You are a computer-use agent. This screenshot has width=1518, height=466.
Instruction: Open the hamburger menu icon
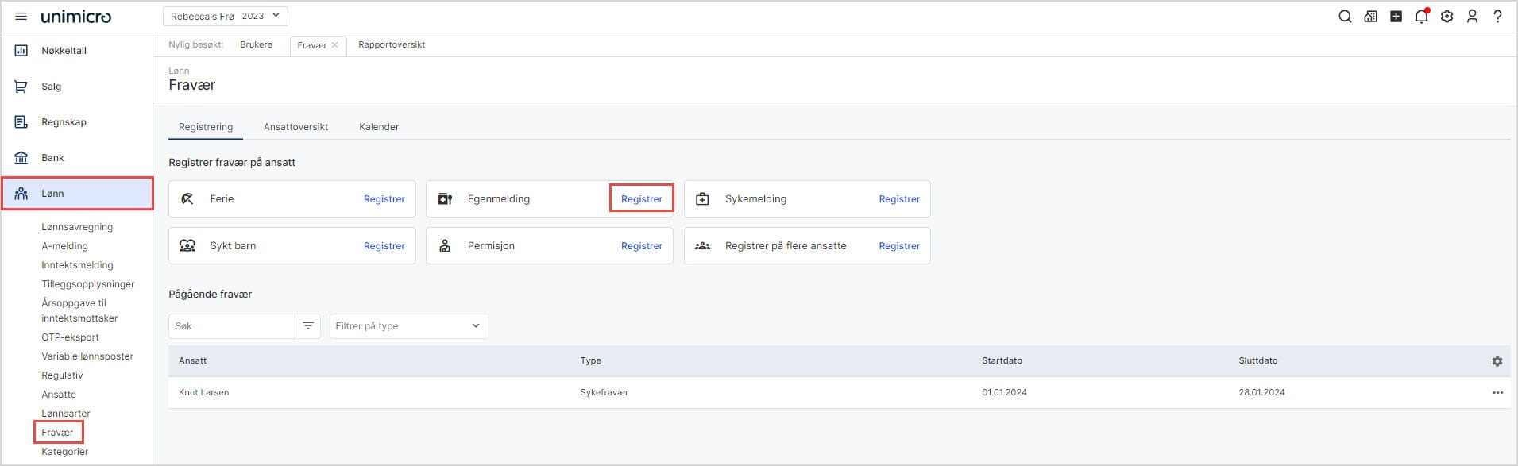(x=21, y=17)
